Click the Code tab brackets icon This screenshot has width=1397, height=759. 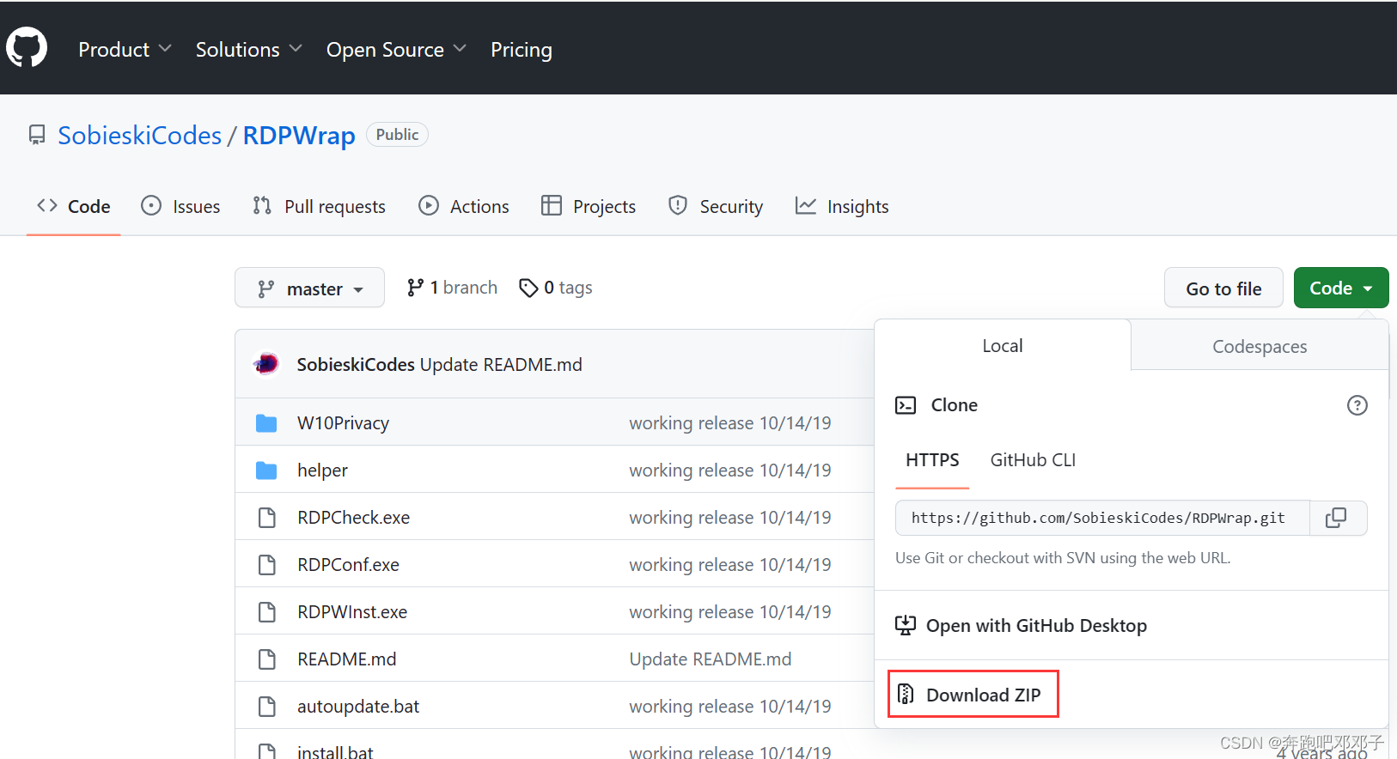[47, 205]
